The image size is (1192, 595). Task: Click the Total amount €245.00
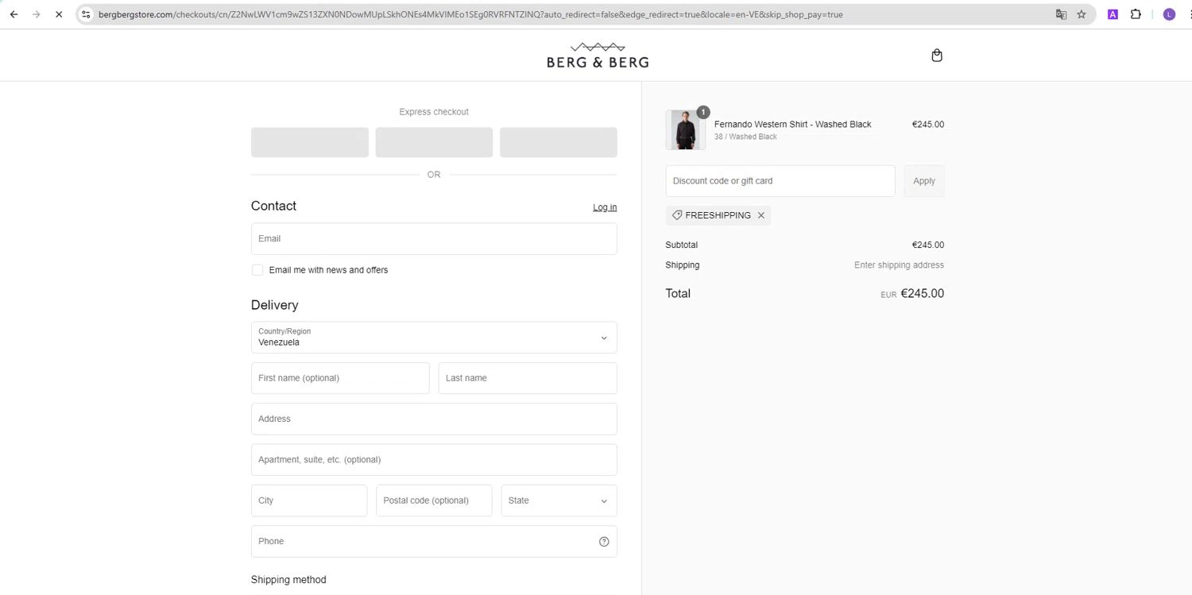923,293
